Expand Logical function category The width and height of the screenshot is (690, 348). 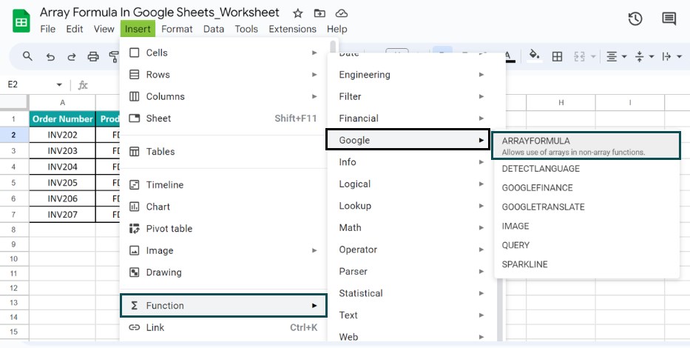tap(411, 184)
